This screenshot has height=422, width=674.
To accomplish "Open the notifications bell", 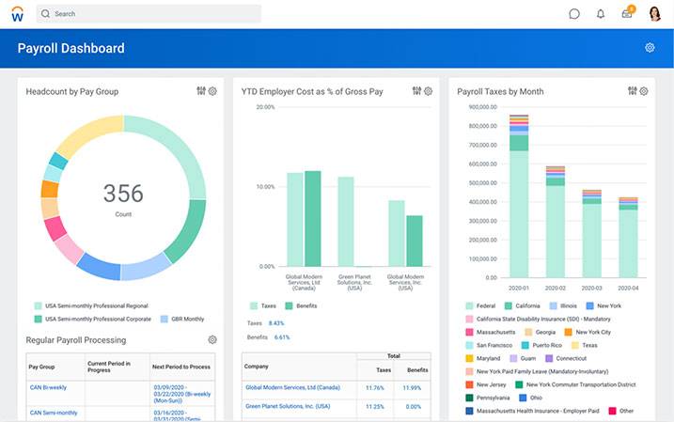I will pyautogui.click(x=601, y=14).
